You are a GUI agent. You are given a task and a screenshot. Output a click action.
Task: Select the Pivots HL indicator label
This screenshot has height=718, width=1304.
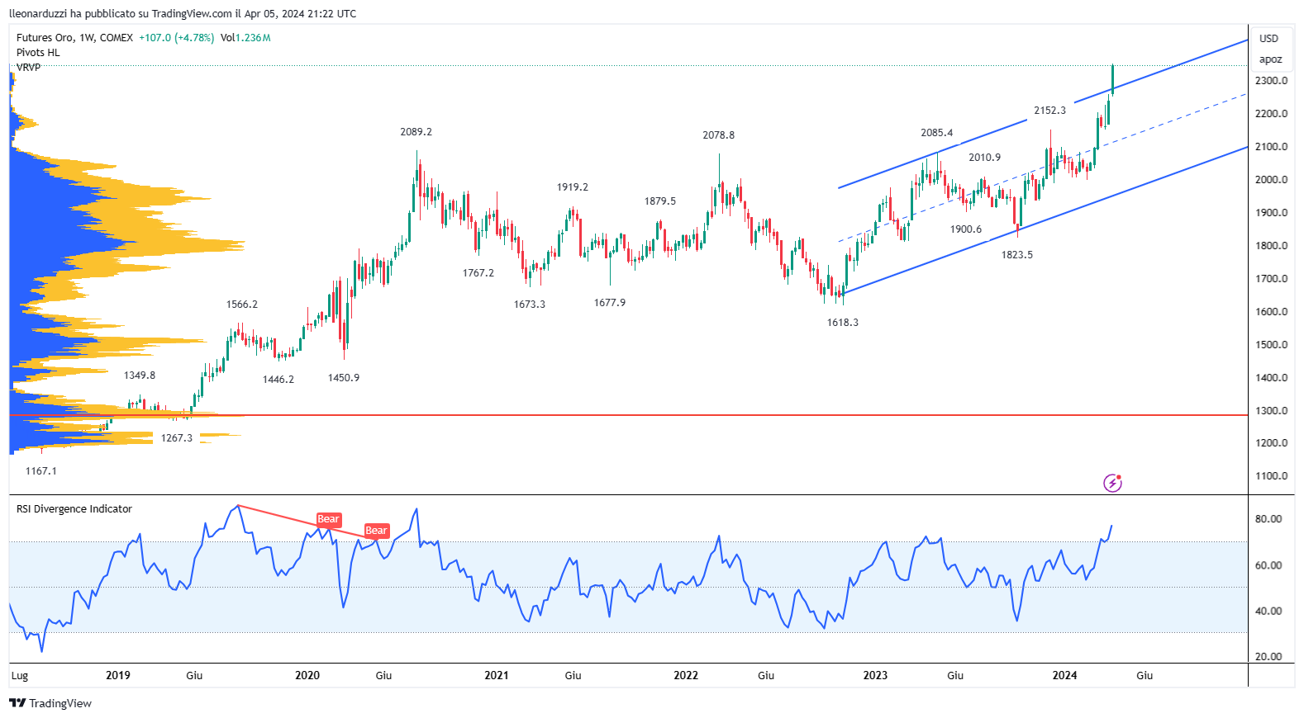click(38, 53)
